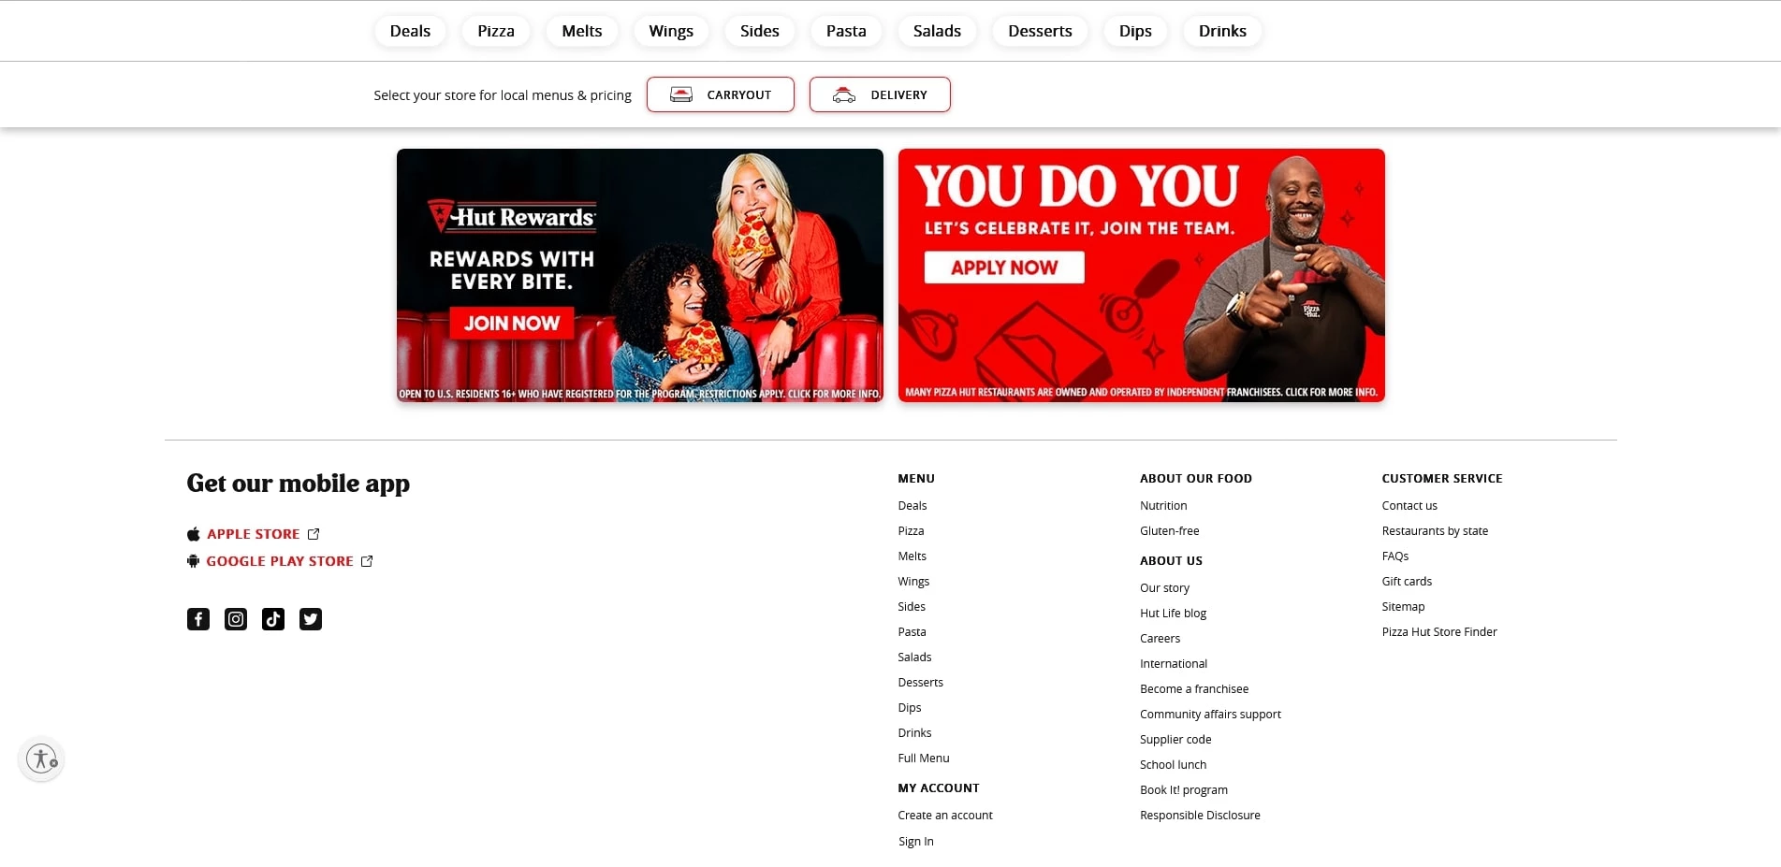
Task: Click the Google Play Store external link icon
Action: [x=367, y=561]
